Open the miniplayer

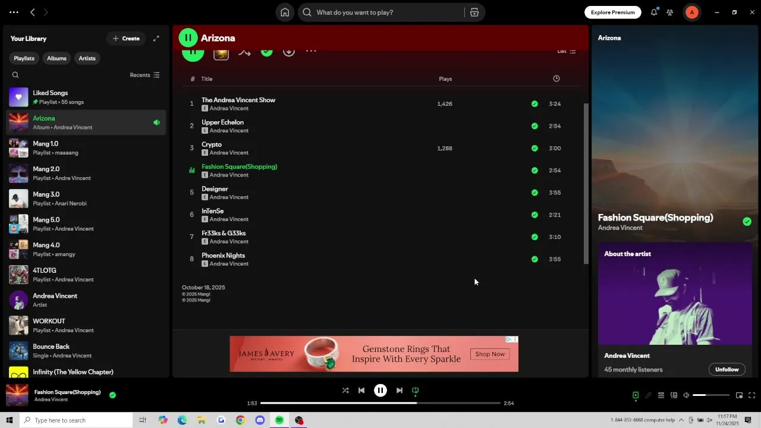pos(739,395)
